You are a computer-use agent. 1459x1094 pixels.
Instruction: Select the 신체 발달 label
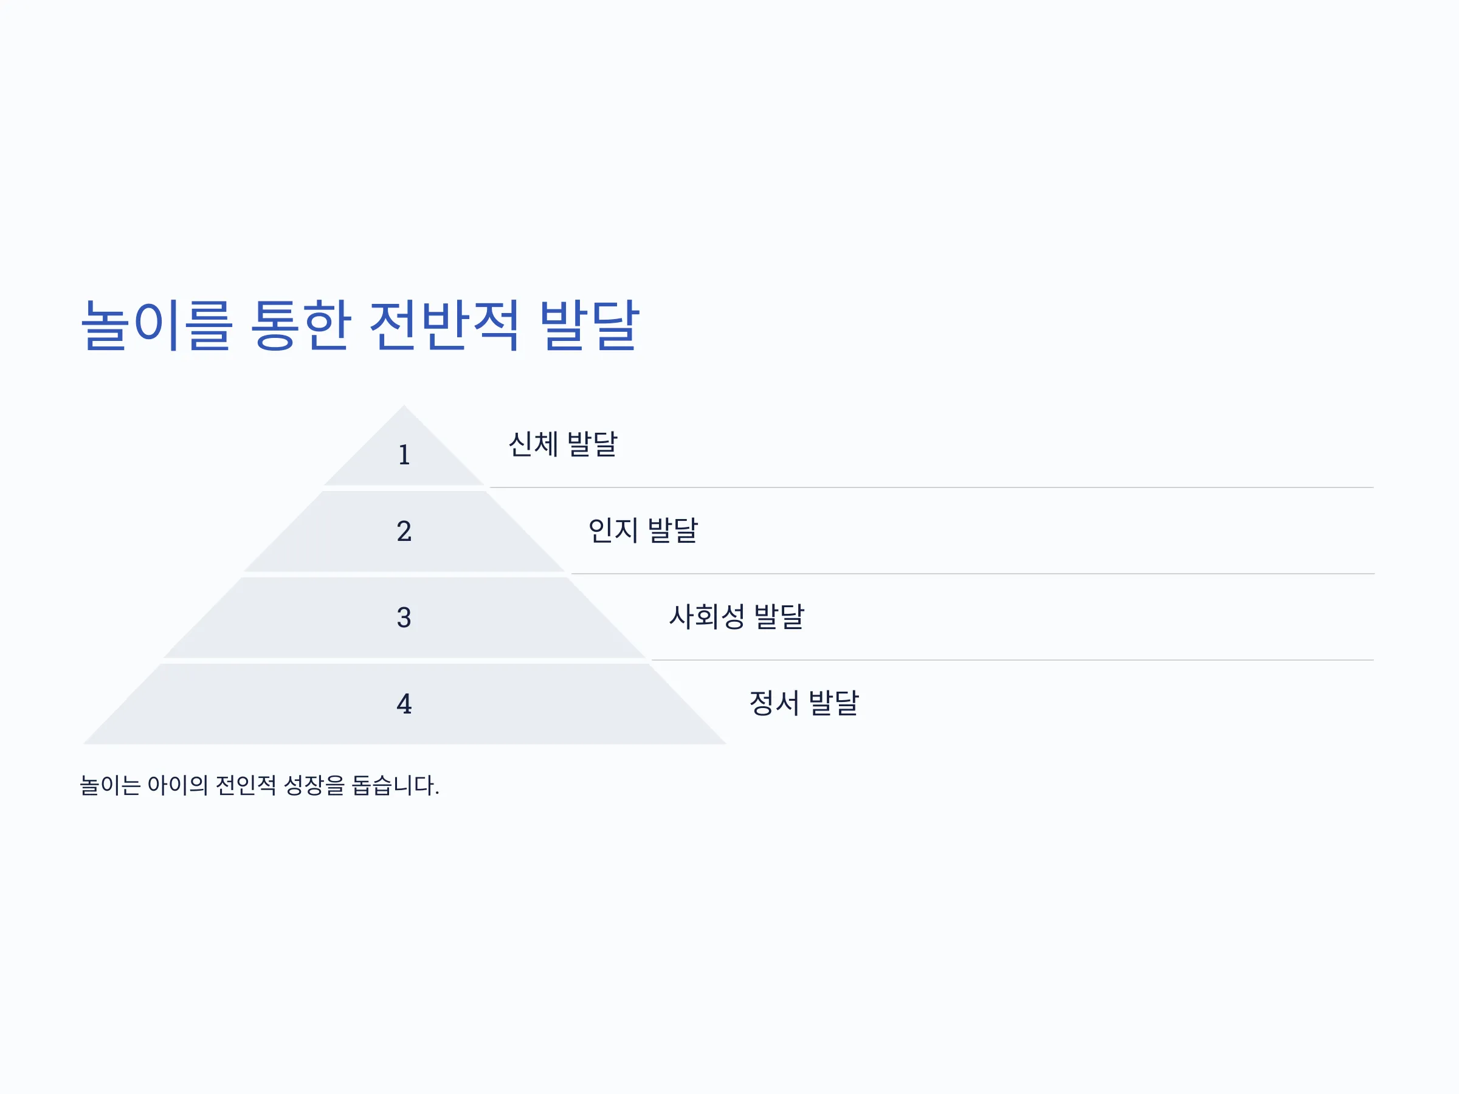(x=562, y=444)
